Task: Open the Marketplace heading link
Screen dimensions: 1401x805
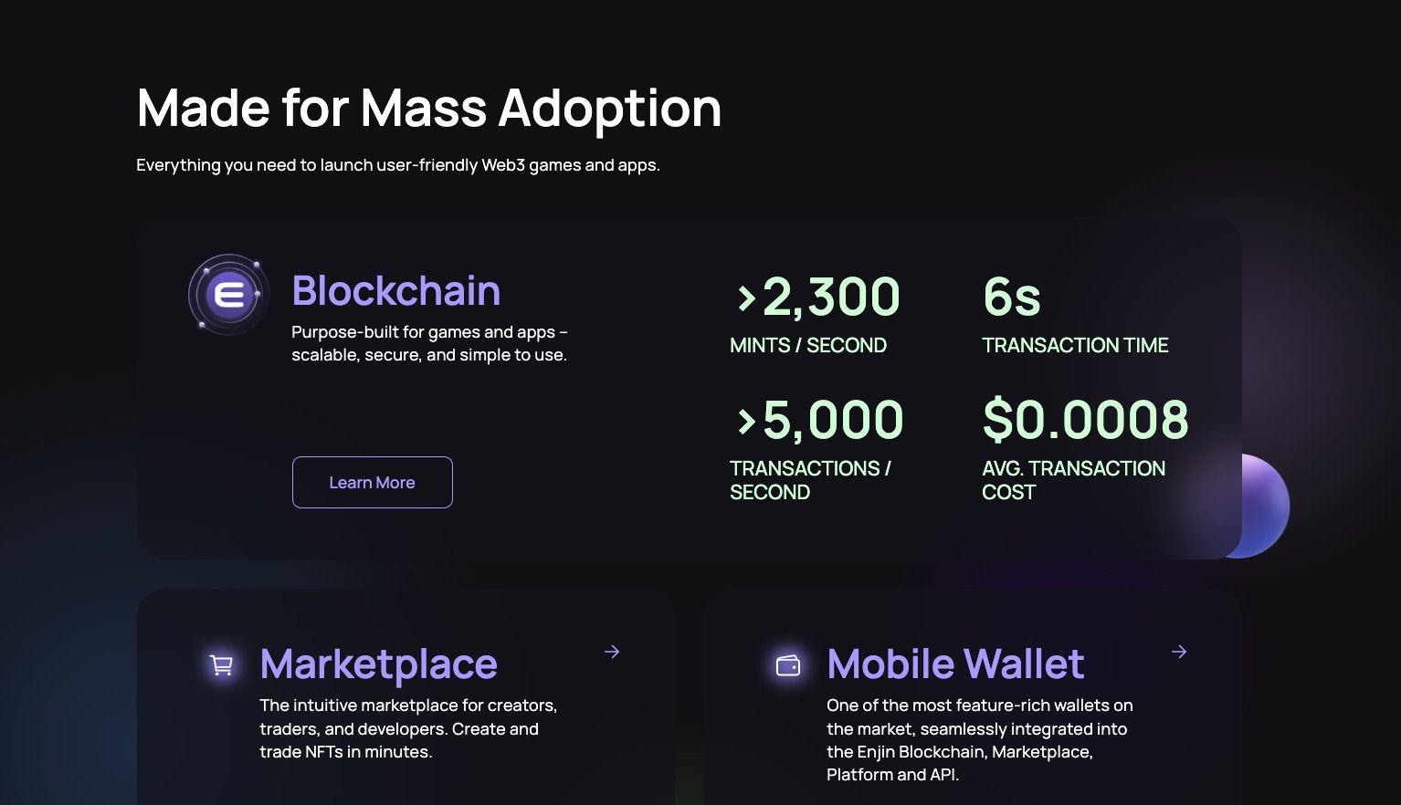Action: 378,664
